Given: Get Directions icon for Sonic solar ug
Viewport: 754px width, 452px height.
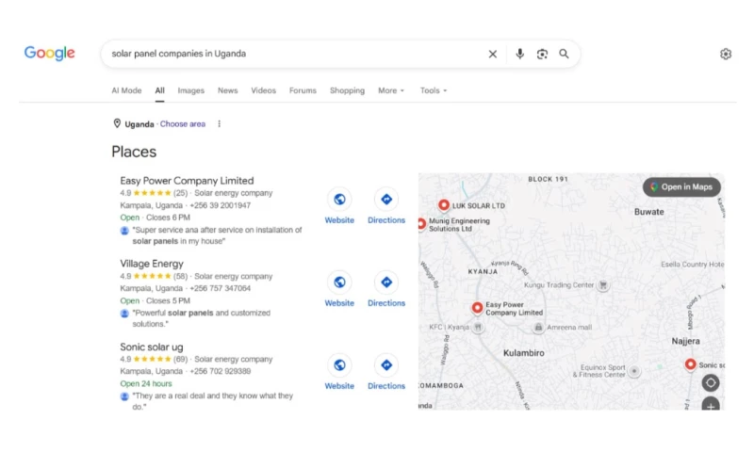Looking at the screenshot, I should [x=386, y=365].
